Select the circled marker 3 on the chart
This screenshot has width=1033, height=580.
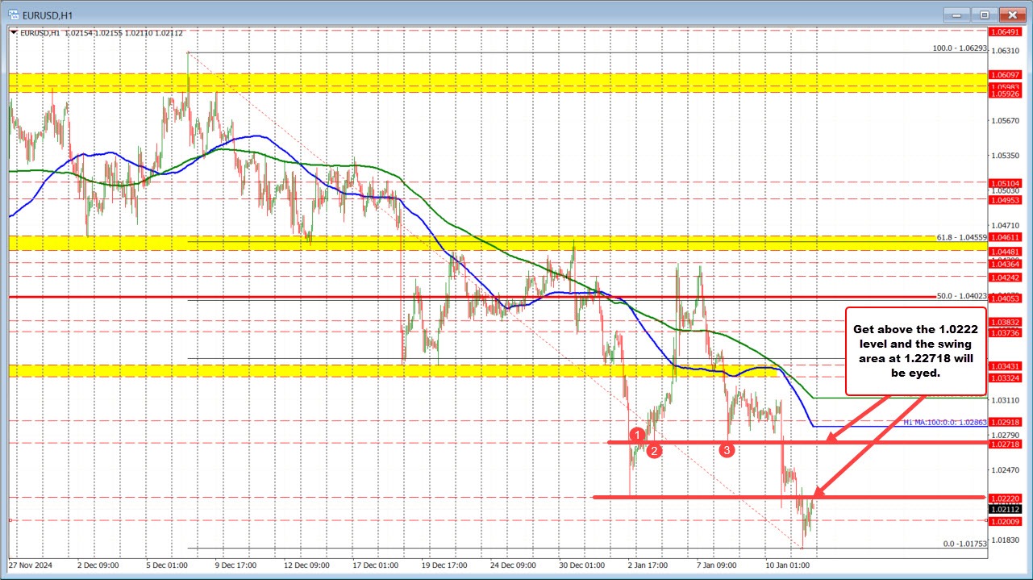[x=727, y=451]
